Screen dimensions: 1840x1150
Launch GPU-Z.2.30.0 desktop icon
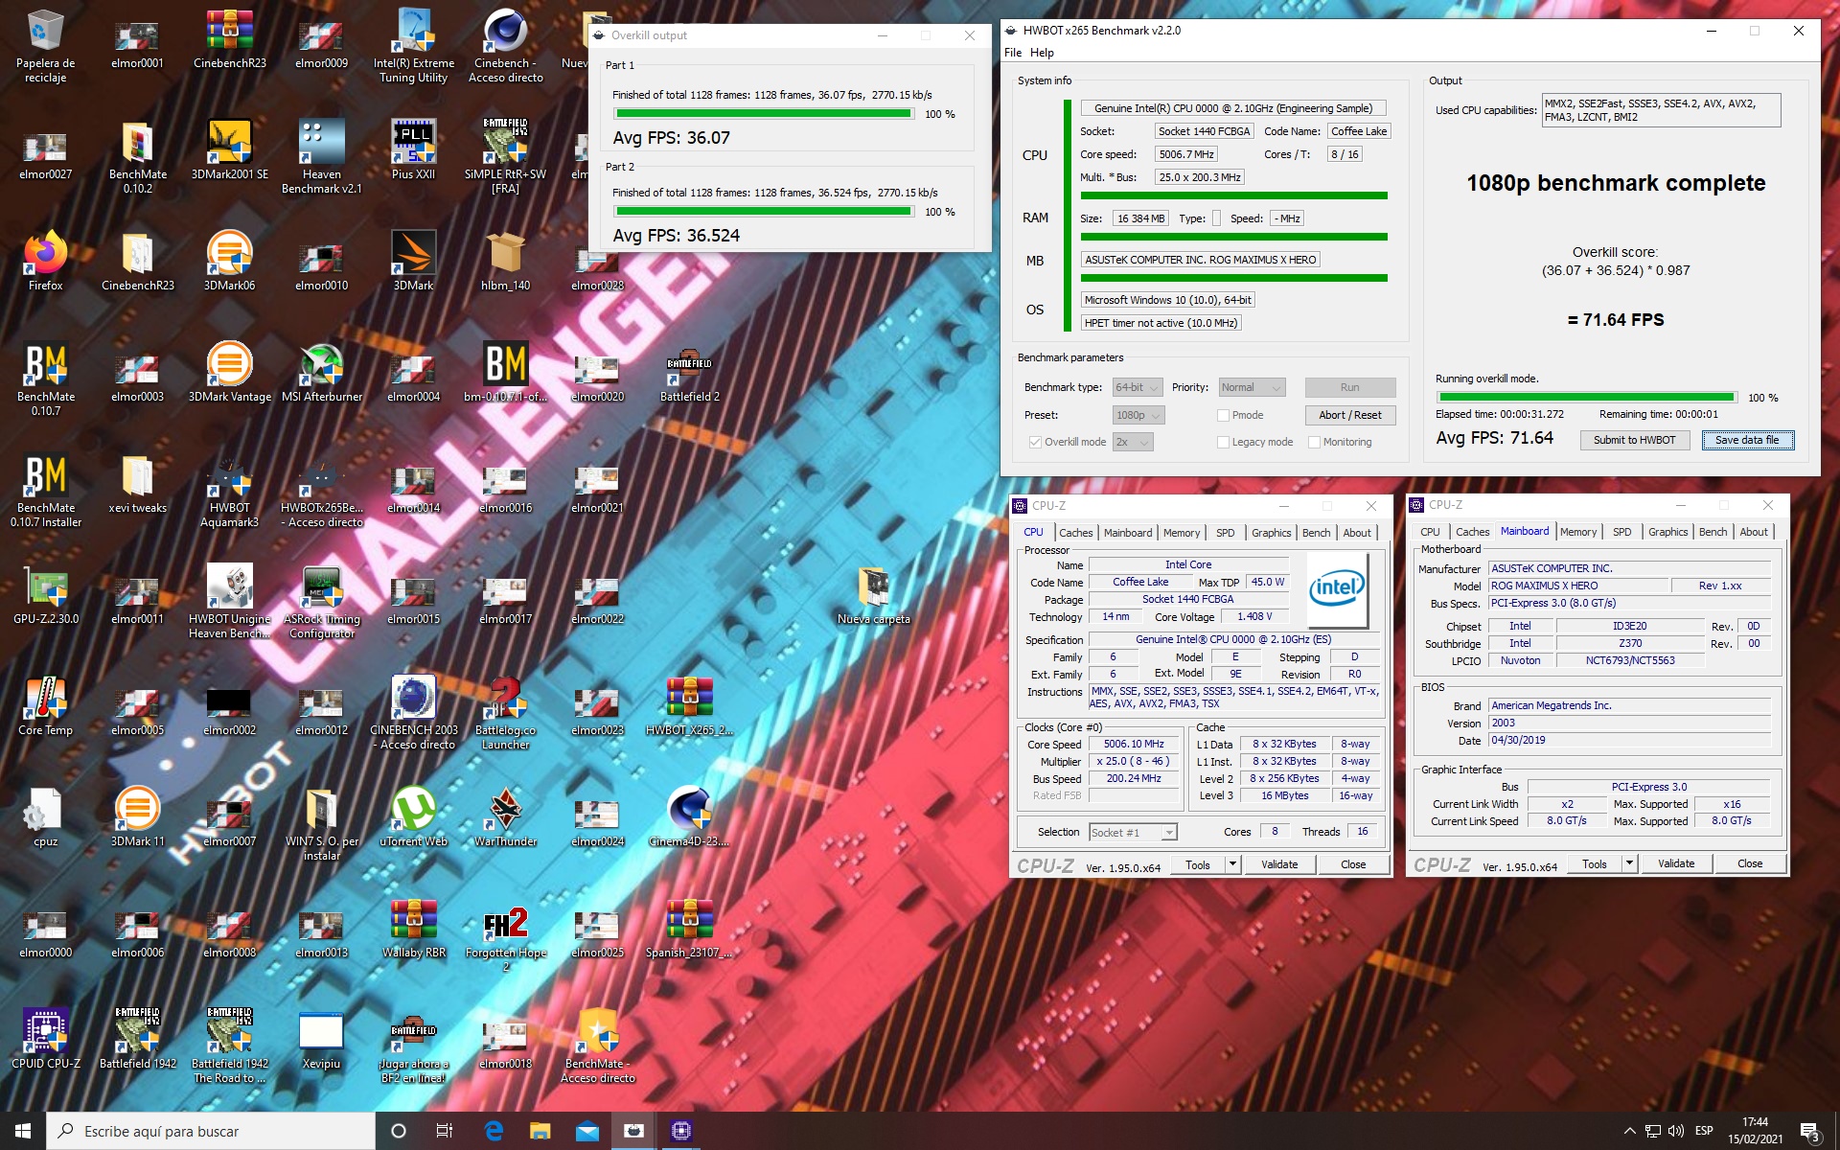coord(45,595)
